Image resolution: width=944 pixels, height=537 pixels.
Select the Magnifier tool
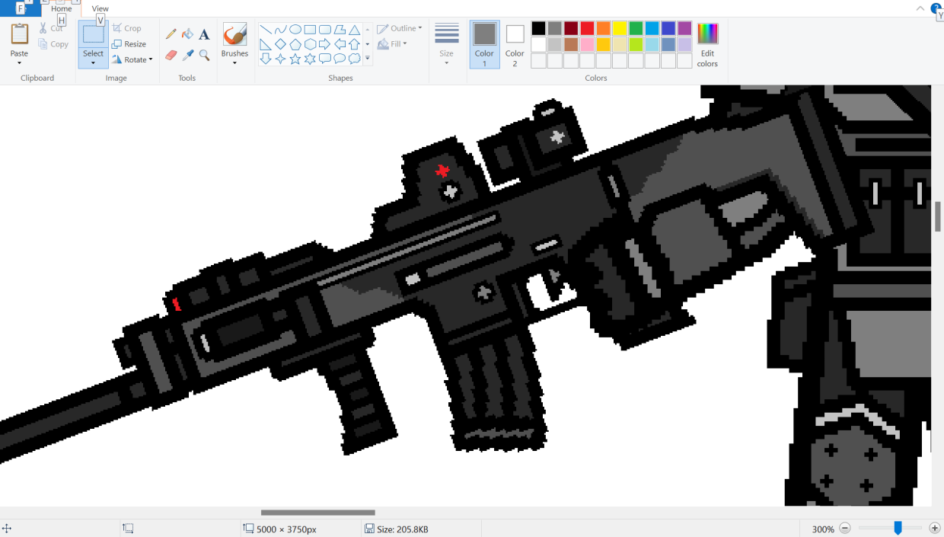pos(204,55)
